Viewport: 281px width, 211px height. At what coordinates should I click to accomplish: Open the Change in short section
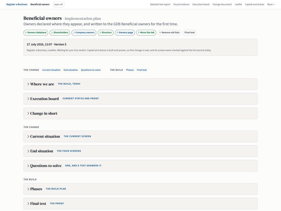(140, 113)
